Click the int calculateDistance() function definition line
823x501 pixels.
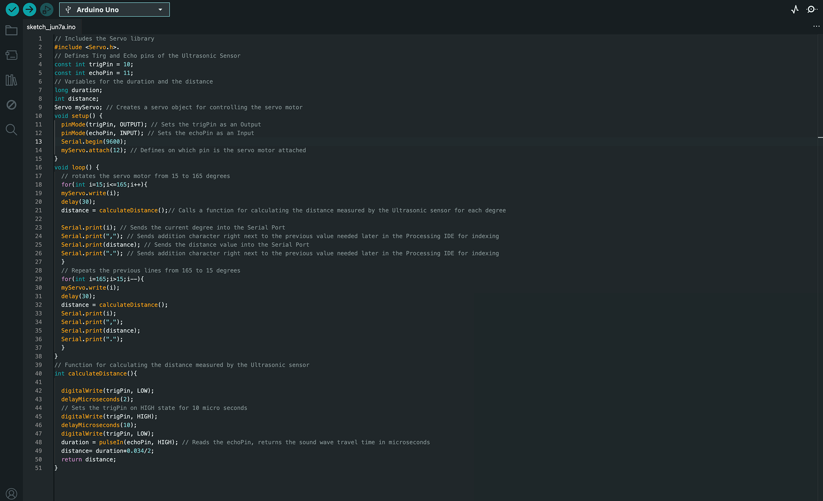click(96, 373)
